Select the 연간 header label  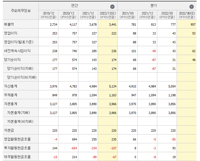coord(74,6)
